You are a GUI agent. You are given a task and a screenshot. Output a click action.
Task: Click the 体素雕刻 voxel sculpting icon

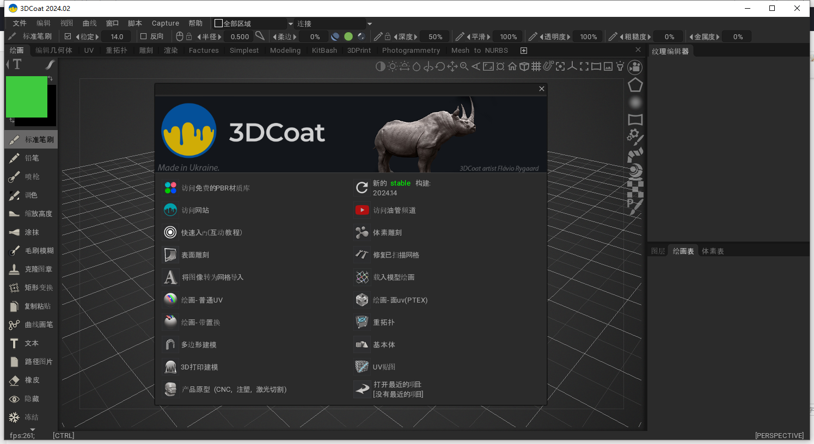click(362, 233)
